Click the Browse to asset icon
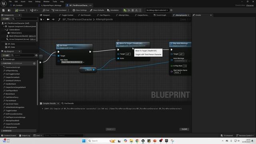This screenshot has width=256, height=144. [x=9, y=10]
